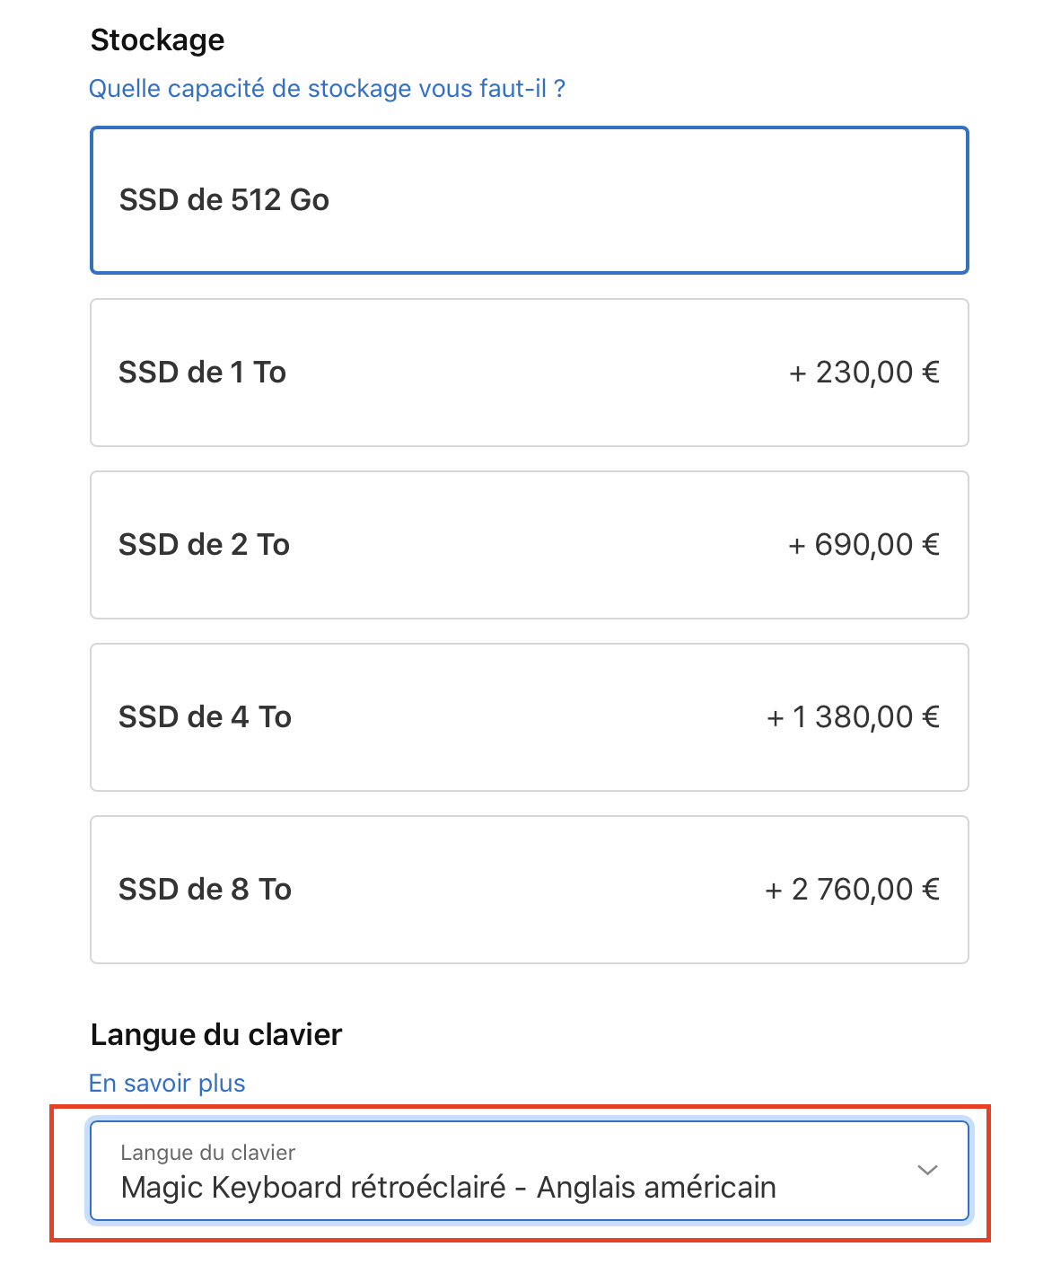1052x1282 pixels.
Task: Click the Stockage section heading
Action: pos(158,40)
